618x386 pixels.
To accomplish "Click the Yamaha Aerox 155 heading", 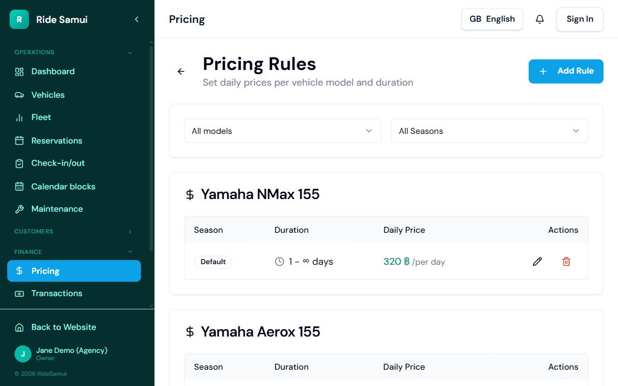I will coord(261,332).
